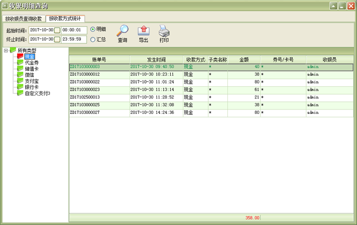Click the start time 00:00:01 field
Screen dimensions: 357x225
(74, 30)
